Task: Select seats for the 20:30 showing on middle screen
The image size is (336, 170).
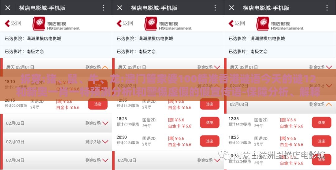Action: click(x=210, y=141)
